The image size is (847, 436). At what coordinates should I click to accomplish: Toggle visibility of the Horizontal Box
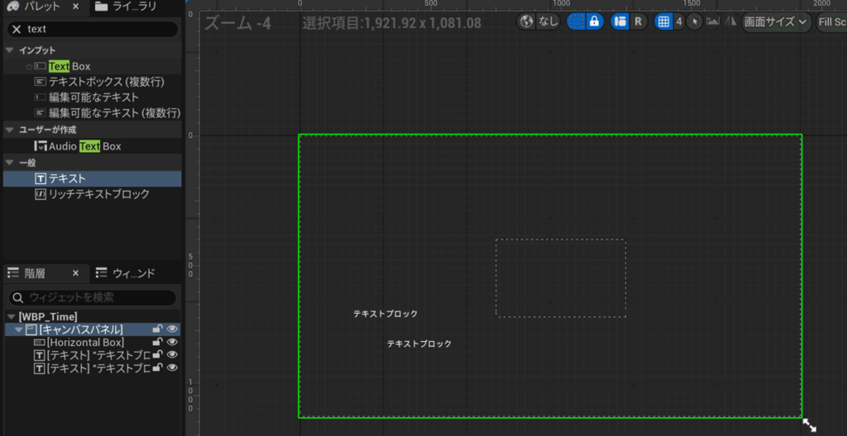pos(173,342)
